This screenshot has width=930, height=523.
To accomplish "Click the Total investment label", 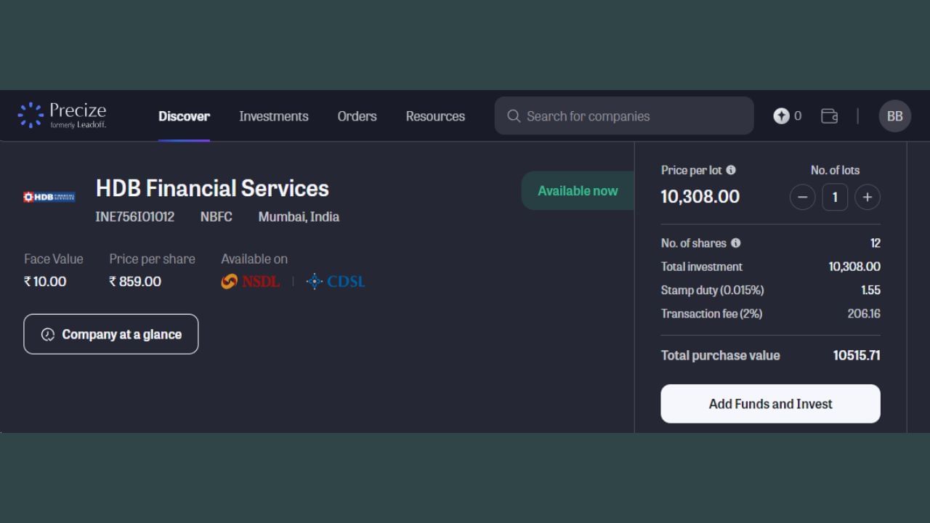I will [702, 267].
